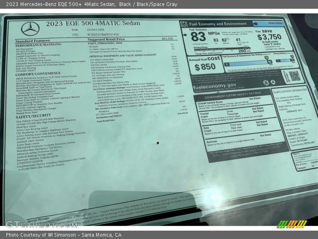Click the 'Side Crash' label
Image resolution: width=318 pixels, height=239 pixels.
click(207, 129)
